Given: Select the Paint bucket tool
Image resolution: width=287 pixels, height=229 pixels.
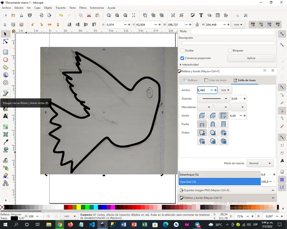Looking at the screenshot, I should coord(6,150).
